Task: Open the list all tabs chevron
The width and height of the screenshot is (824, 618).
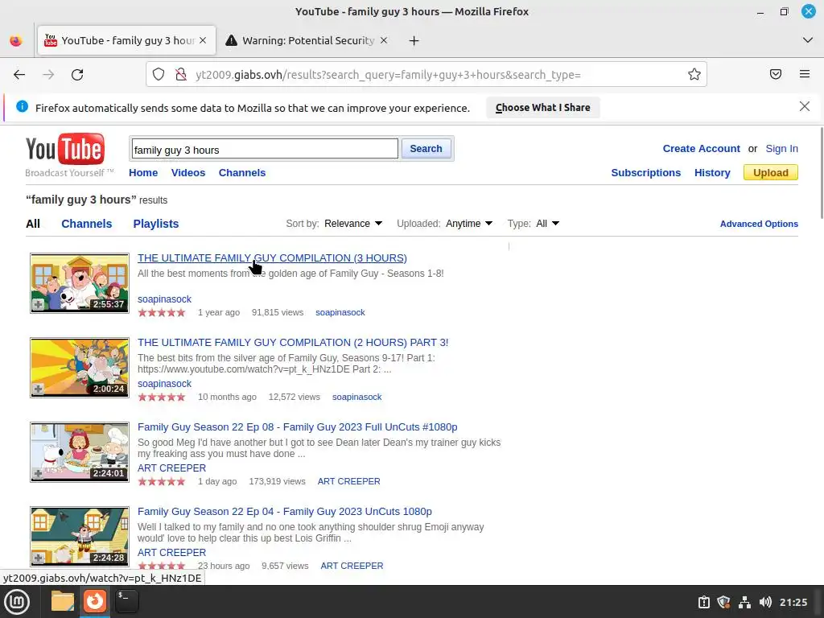Action: coord(808,40)
